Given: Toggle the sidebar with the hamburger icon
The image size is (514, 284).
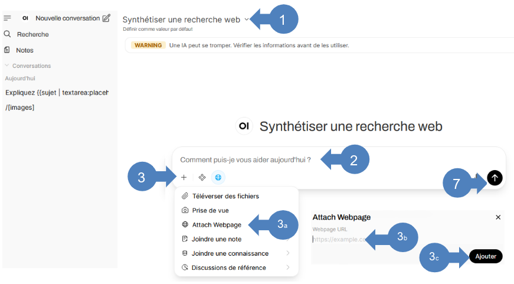Looking at the screenshot, I should point(8,18).
